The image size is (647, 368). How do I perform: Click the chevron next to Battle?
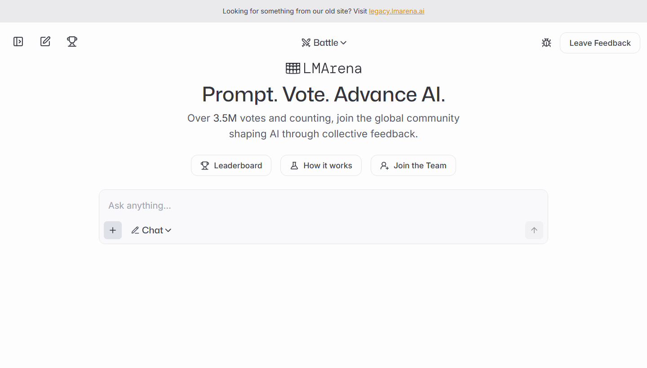(343, 43)
